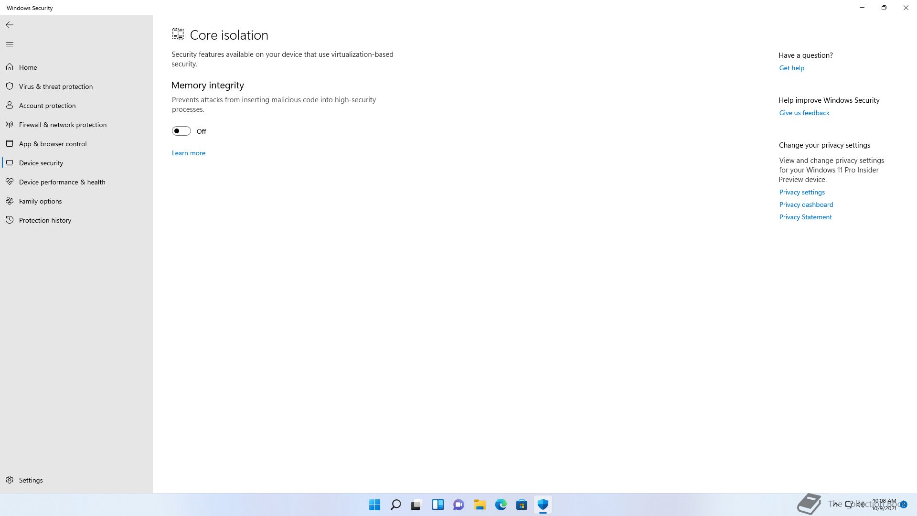Click the Home house icon
Screen dimensions: 917x516
[x=10, y=67]
